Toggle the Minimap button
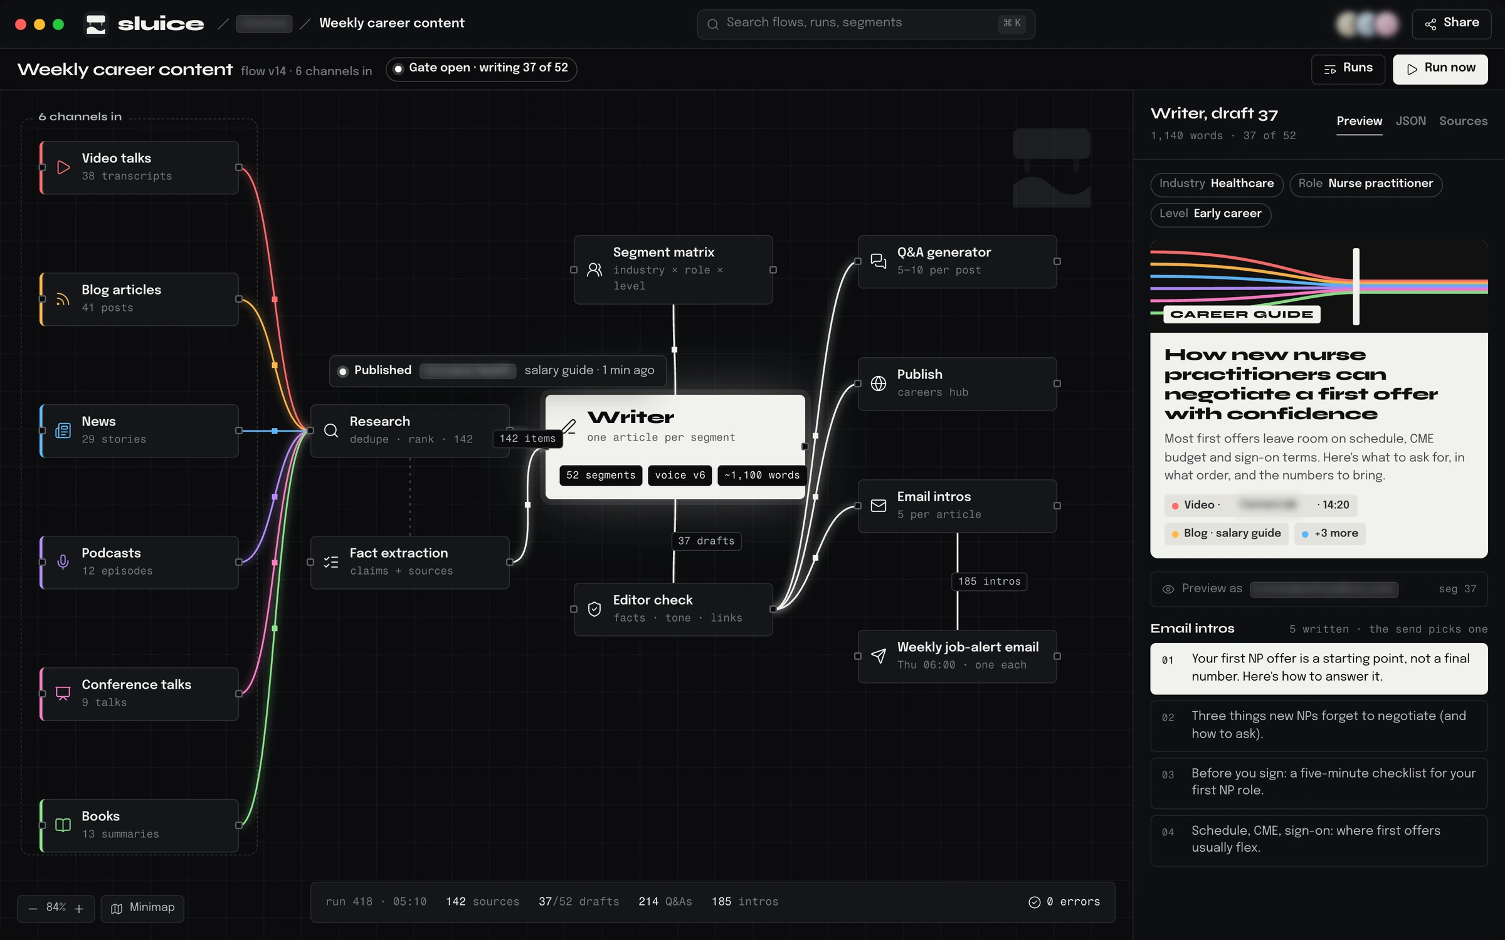The image size is (1505, 940). tap(142, 908)
